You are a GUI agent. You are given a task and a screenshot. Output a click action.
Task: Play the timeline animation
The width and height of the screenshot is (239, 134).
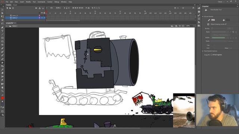[x=78, y=8]
